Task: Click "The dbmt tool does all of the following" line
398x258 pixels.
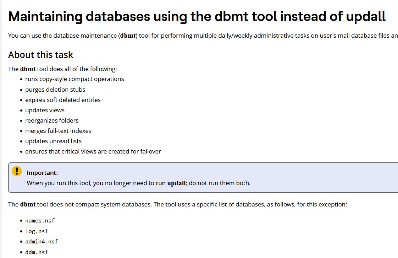Action: click(x=62, y=69)
